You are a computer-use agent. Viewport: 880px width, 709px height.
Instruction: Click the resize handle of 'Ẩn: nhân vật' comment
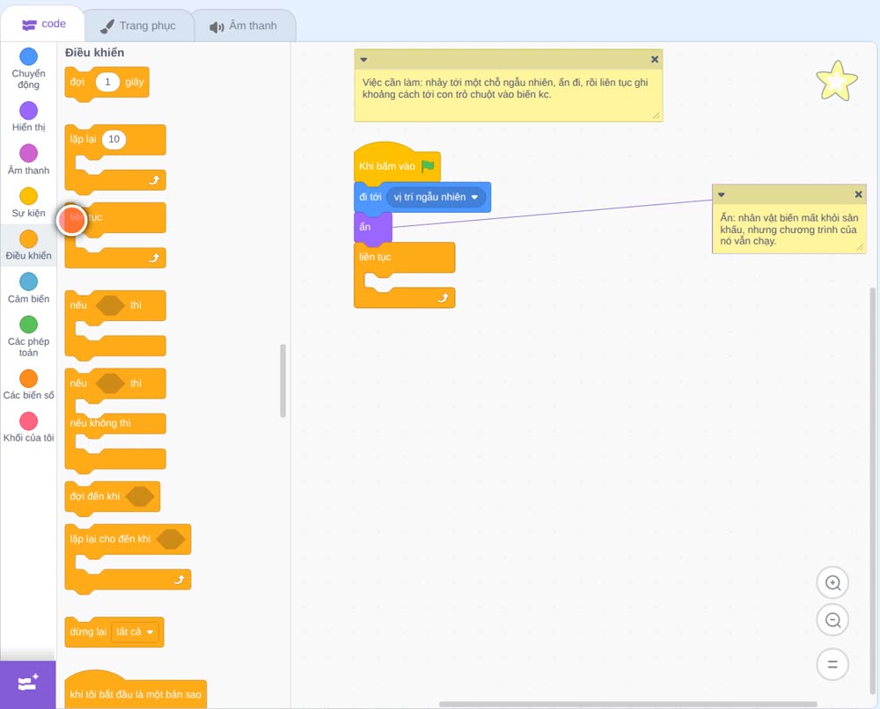pos(860,247)
